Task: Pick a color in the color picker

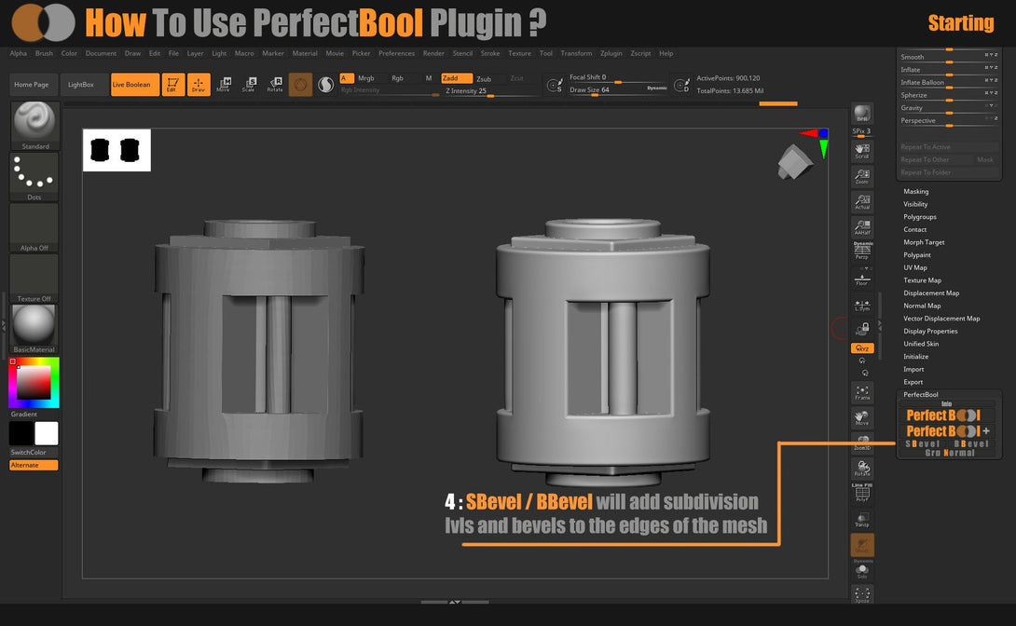Action: [x=34, y=383]
